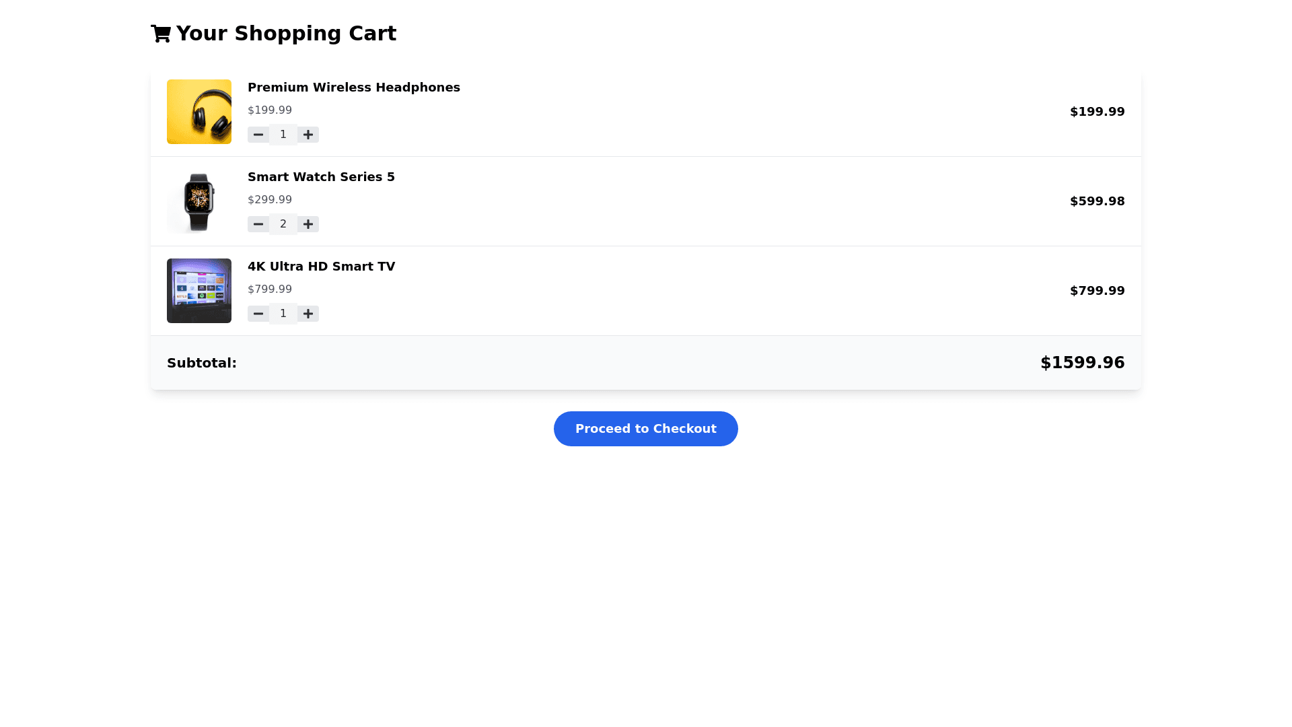
Task: Decrease Premium Wireless Headphones quantity
Action: coord(258,135)
